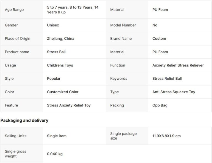212x163 pixels.
Task: Click the "Stress Anxiety Relief Toy" feature value
Action: (69, 105)
